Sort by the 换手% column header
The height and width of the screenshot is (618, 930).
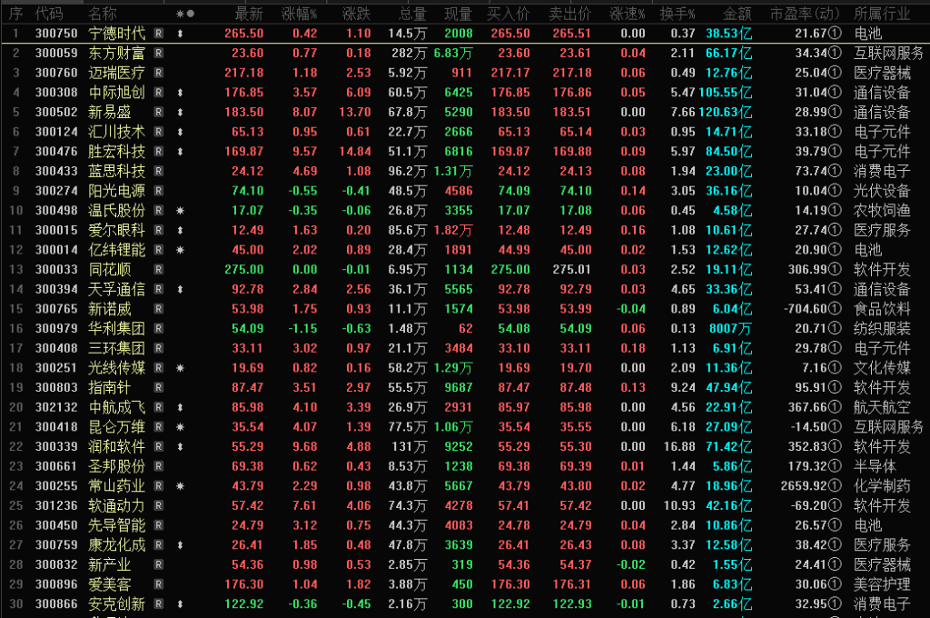[x=678, y=14]
